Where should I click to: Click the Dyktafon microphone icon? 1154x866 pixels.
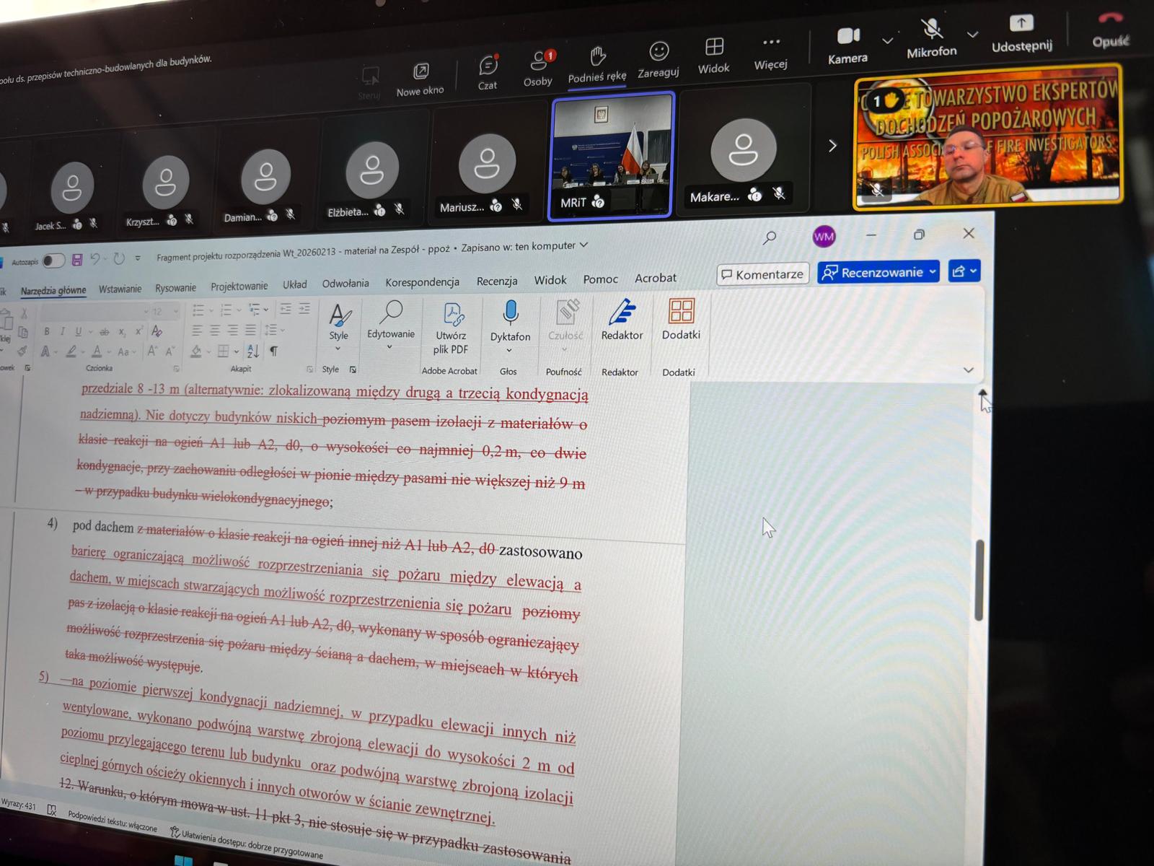(511, 312)
